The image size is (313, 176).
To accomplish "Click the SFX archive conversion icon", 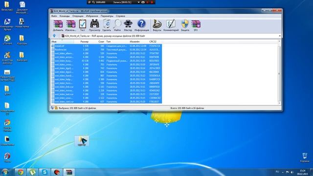I will (196, 25).
